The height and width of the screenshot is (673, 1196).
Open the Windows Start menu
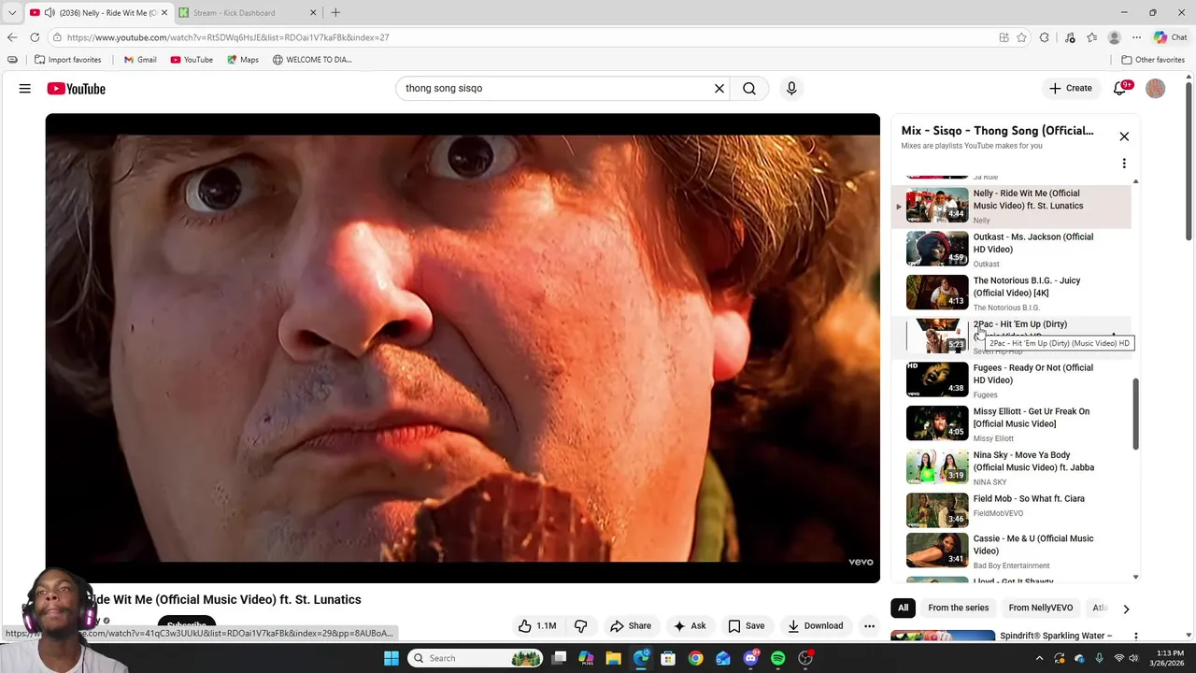[x=392, y=658]
